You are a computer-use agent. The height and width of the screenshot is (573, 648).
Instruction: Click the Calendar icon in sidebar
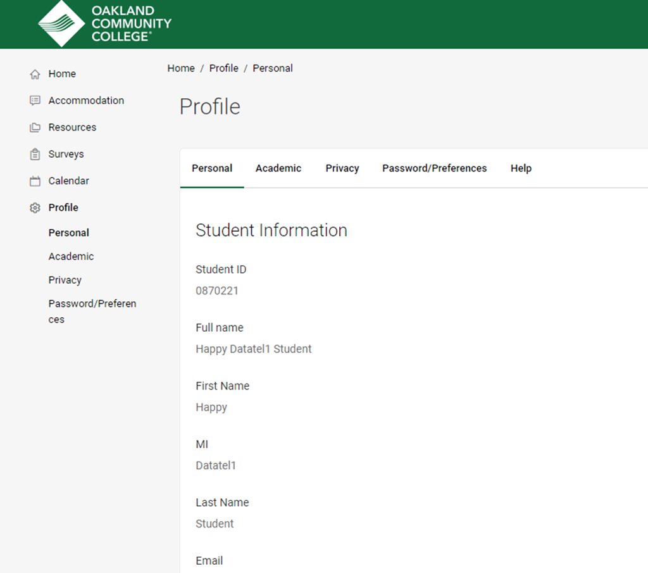35,181
